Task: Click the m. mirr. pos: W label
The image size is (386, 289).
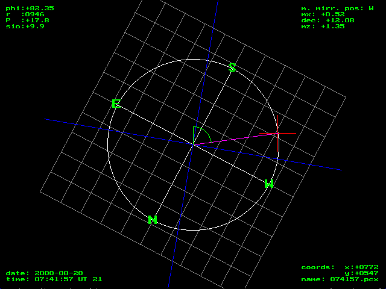Action: (x=338, y=8)
